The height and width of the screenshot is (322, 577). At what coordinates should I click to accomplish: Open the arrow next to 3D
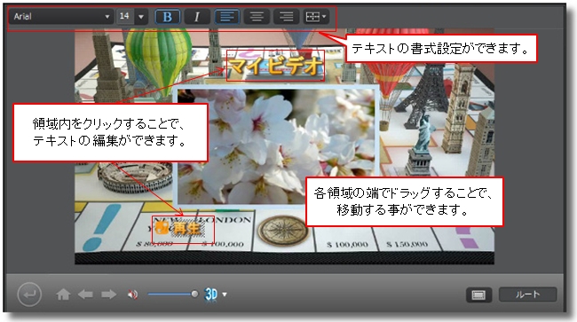(225, 295)
